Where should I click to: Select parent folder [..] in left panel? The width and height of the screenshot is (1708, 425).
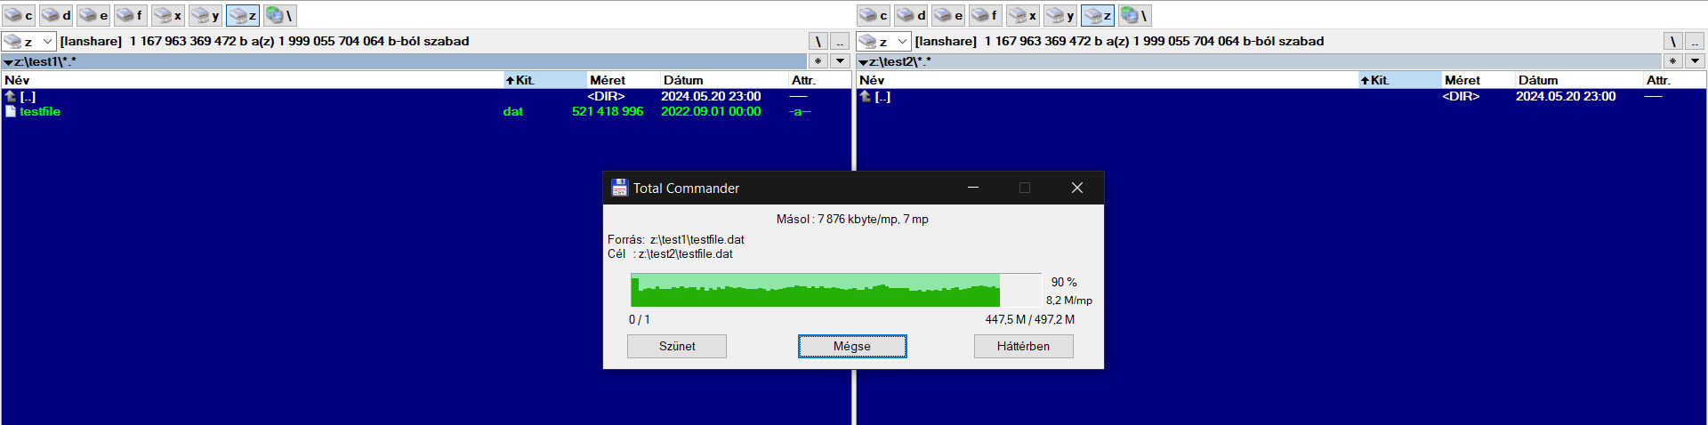(426, 96)
